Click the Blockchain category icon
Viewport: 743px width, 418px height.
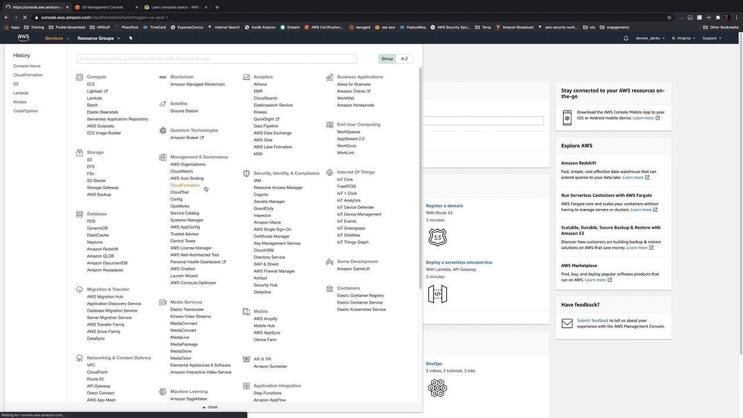(163, 77)
